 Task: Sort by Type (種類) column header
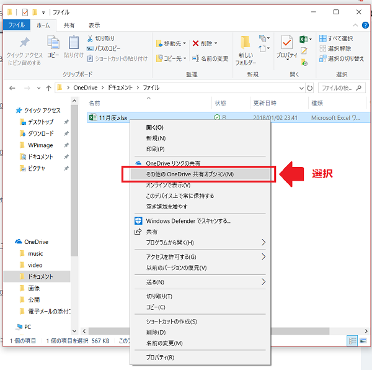(x=337, y=103)
